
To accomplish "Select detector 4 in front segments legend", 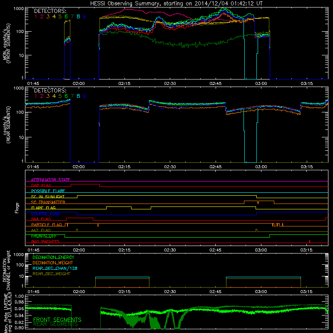I will 54,17.
